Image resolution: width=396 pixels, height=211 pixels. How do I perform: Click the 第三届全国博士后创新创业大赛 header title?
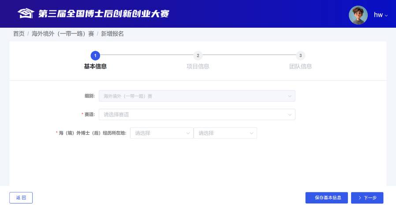pos(104,14)
